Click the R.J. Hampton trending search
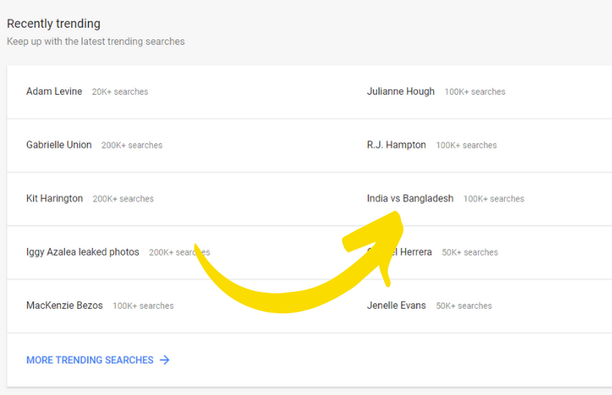The height and width of the screenshot is (395, 612). coord(396,145)
